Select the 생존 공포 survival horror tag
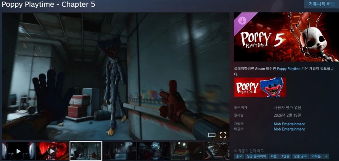Viewport: 339px width, 161px height. click(301, 156)
